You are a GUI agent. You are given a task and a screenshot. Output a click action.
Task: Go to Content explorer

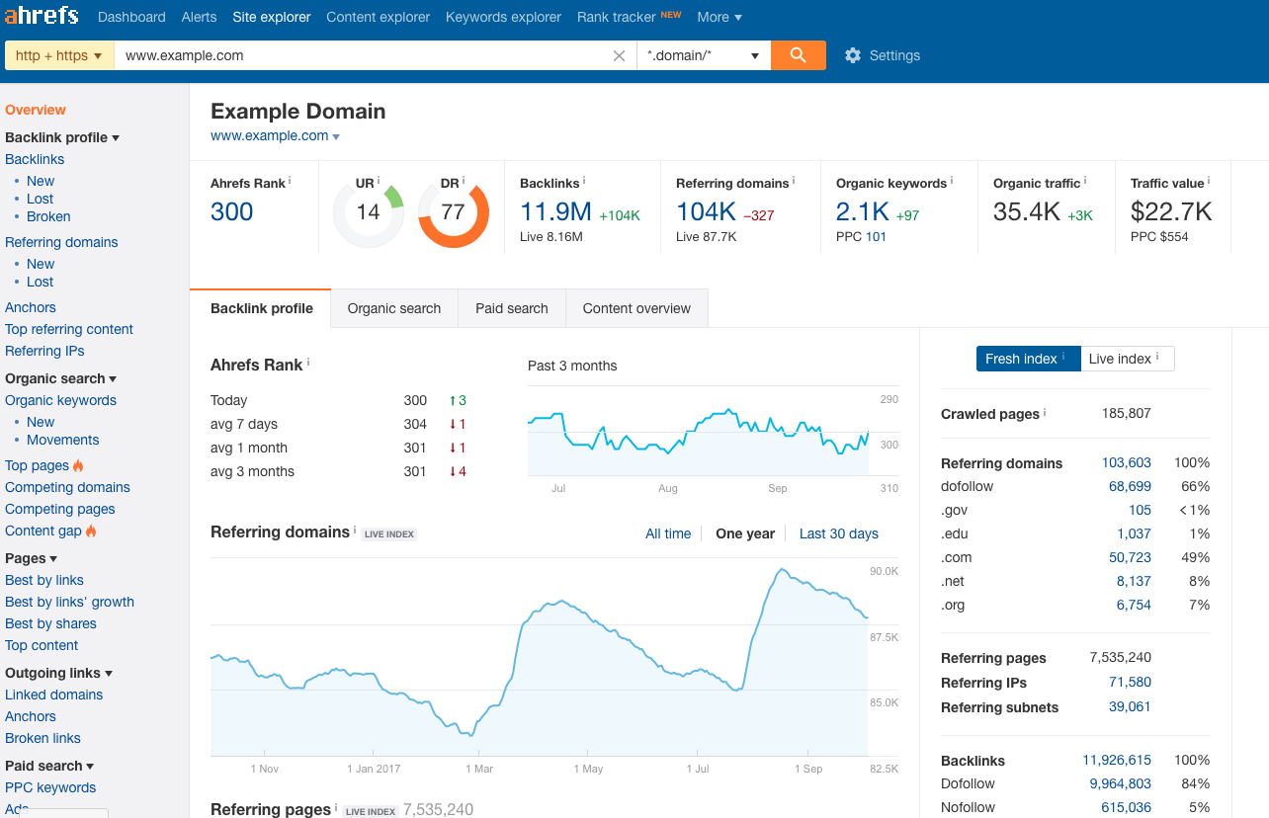pos(378,17)
